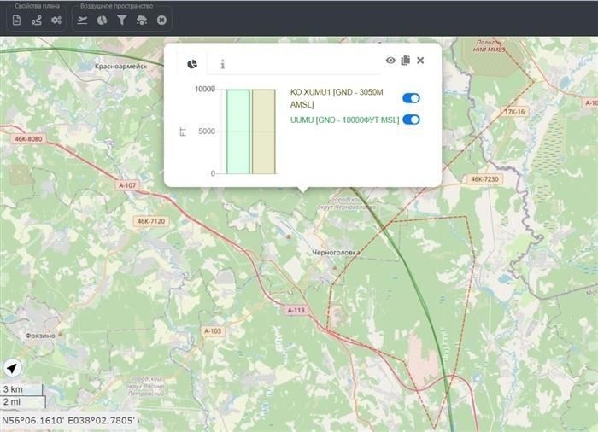Viewport: 598px width, 432px height.
Task: Click the Красноармейск town label
Action: [x=120, y=67]
